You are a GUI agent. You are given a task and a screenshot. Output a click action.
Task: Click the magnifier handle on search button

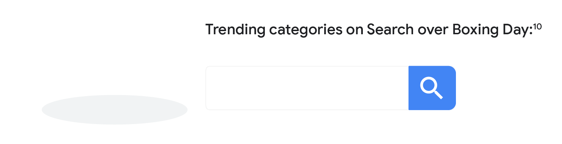click(439, 95)
